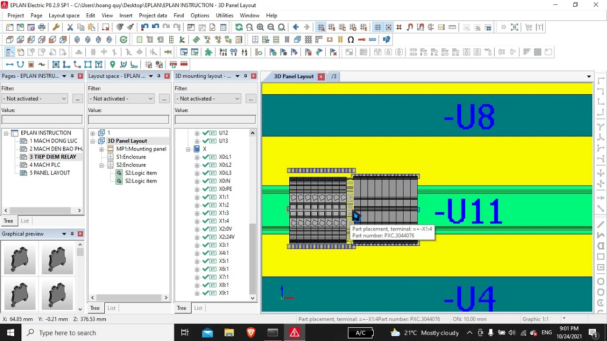
Task: Collapse the S2:Enclosure node
Action: tap(101, 165)
